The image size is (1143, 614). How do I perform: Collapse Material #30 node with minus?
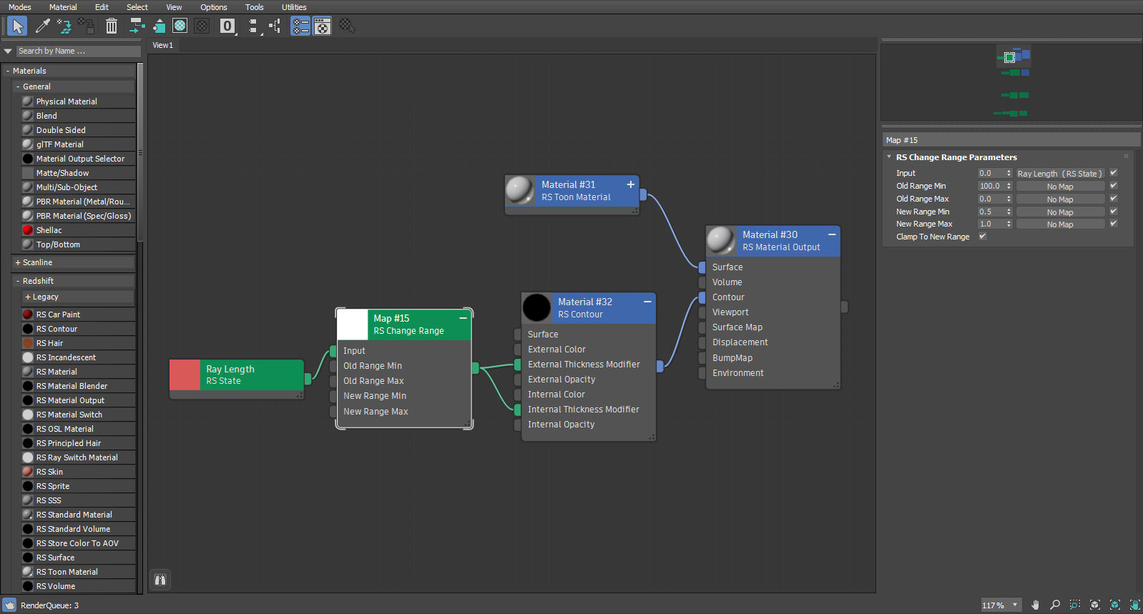832,234
